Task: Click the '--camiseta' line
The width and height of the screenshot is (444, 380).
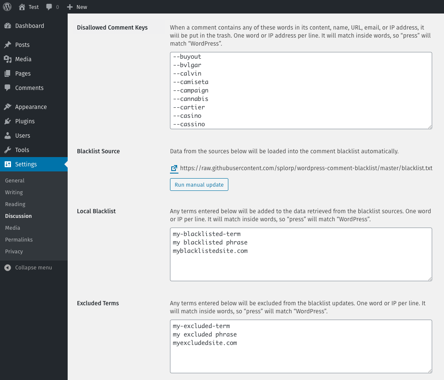Action: click(x=191, y=82)
